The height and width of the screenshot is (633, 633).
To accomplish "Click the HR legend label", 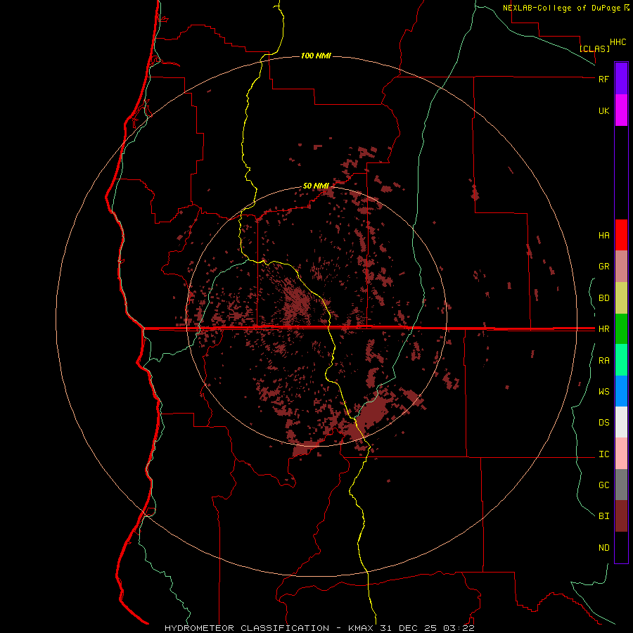I will (x=603, y=329).
